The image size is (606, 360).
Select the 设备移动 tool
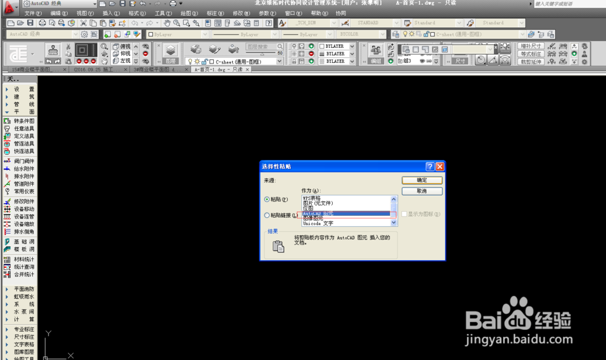(x=20, y=209)
